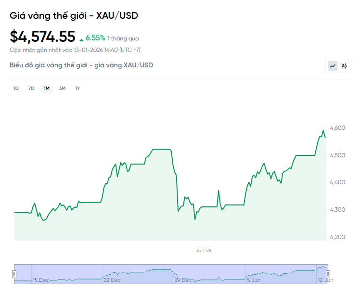361x305 pixels.
Task: Click the 22 Dec marker in navigator
Action: click(x=112, y=280)
